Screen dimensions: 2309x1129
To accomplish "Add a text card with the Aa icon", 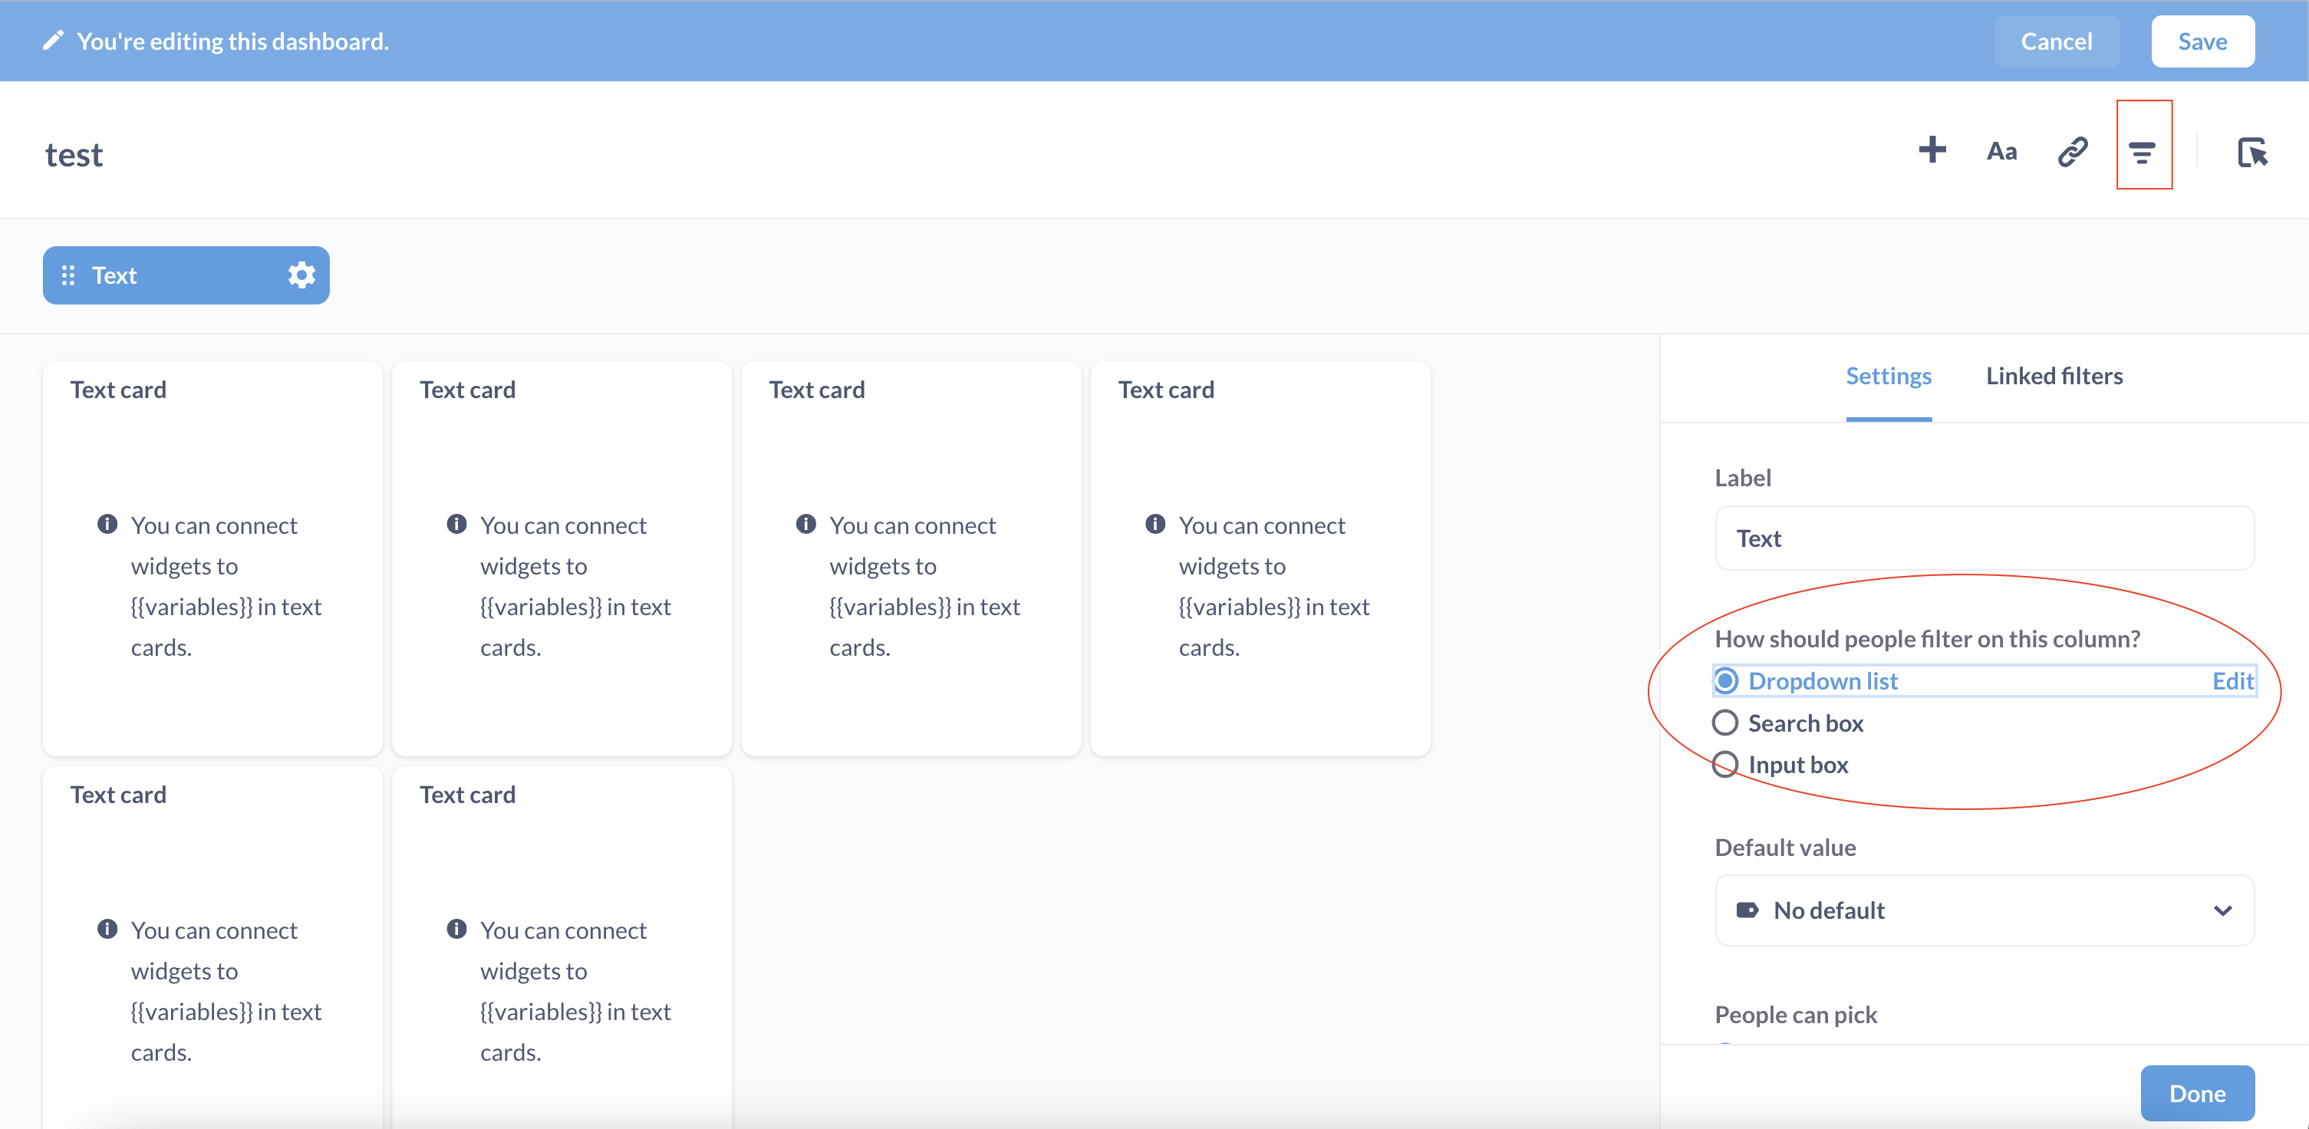I will pos(2001,150).
